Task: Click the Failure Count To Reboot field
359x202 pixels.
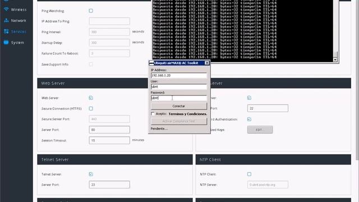Action: pyautogui.click(x=109, y=53)
